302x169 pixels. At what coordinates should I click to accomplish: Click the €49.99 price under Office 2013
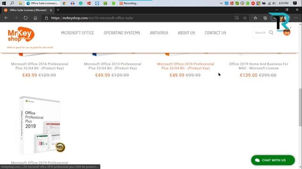tap(103, 75)
